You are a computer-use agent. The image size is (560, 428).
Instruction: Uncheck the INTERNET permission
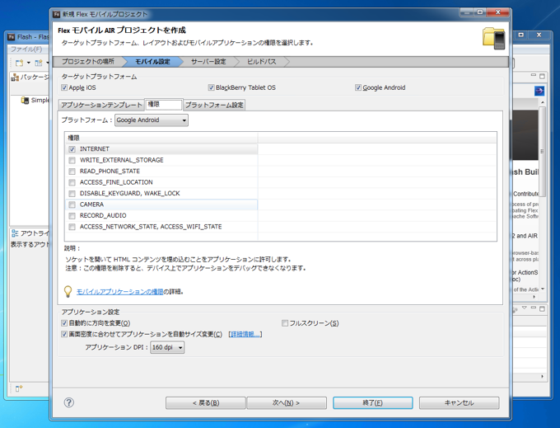click(72, 149)
